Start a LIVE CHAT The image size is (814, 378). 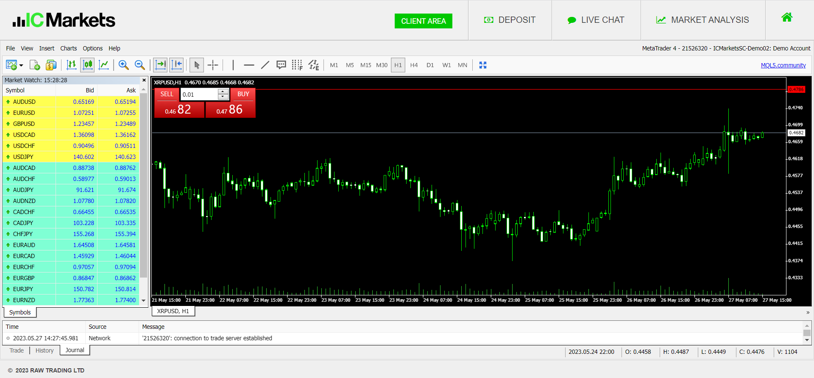pos(596,20)
